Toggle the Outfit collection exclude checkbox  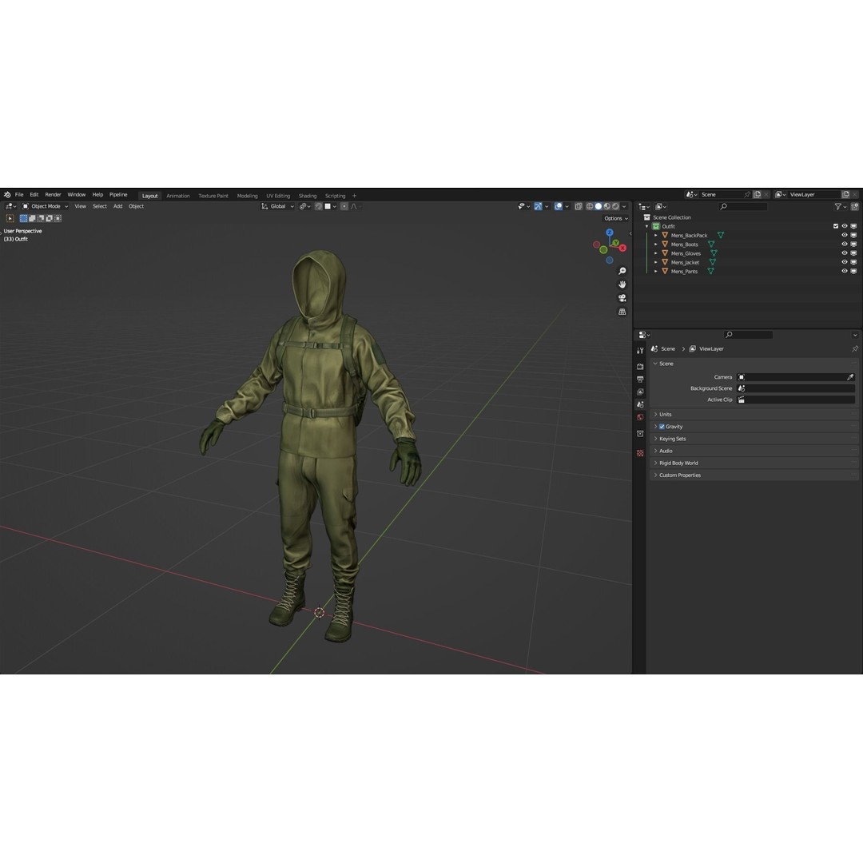point(836,226)
